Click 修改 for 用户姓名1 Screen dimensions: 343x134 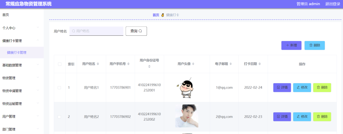point(302,88)
